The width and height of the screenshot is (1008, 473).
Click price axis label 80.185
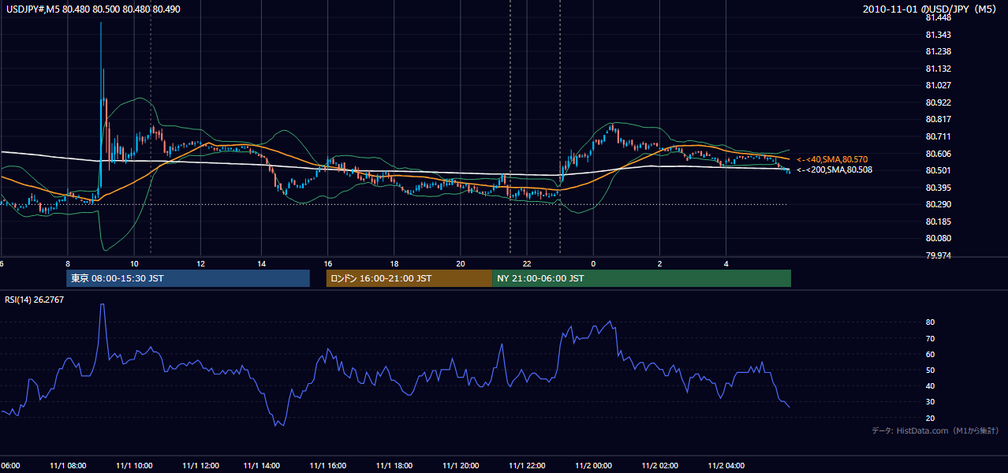[x=939, y=222]
